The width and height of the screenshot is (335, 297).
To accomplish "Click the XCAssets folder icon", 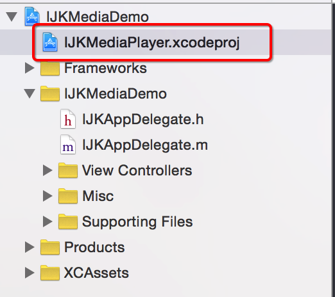I will 50,273.
